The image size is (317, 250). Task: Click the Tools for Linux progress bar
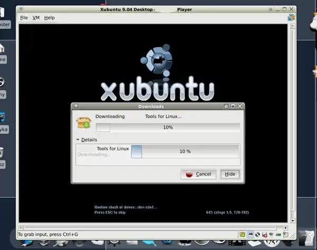[x=184, y=151]
